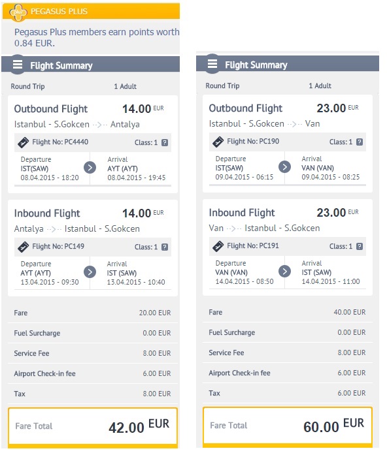Image resolution: width=387 pixels, height=453 pixels.
Task: Click the ticket icon beside Flight No: PC191
Action: point(218,247)
